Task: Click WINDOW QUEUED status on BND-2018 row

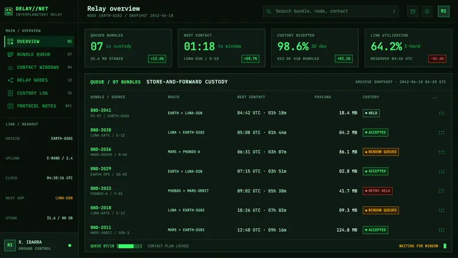Action: (x=381, y=210)
